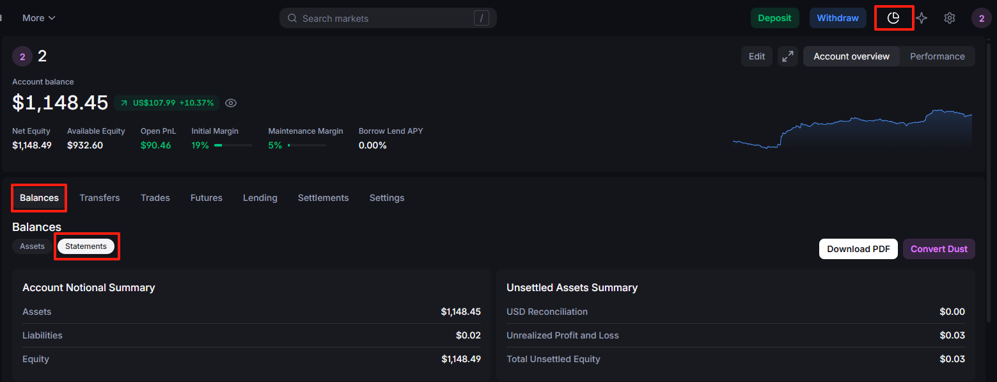Expand the account chart to fullscreen
This screenshot has height=382, width=997.
[x=788, y=56]
